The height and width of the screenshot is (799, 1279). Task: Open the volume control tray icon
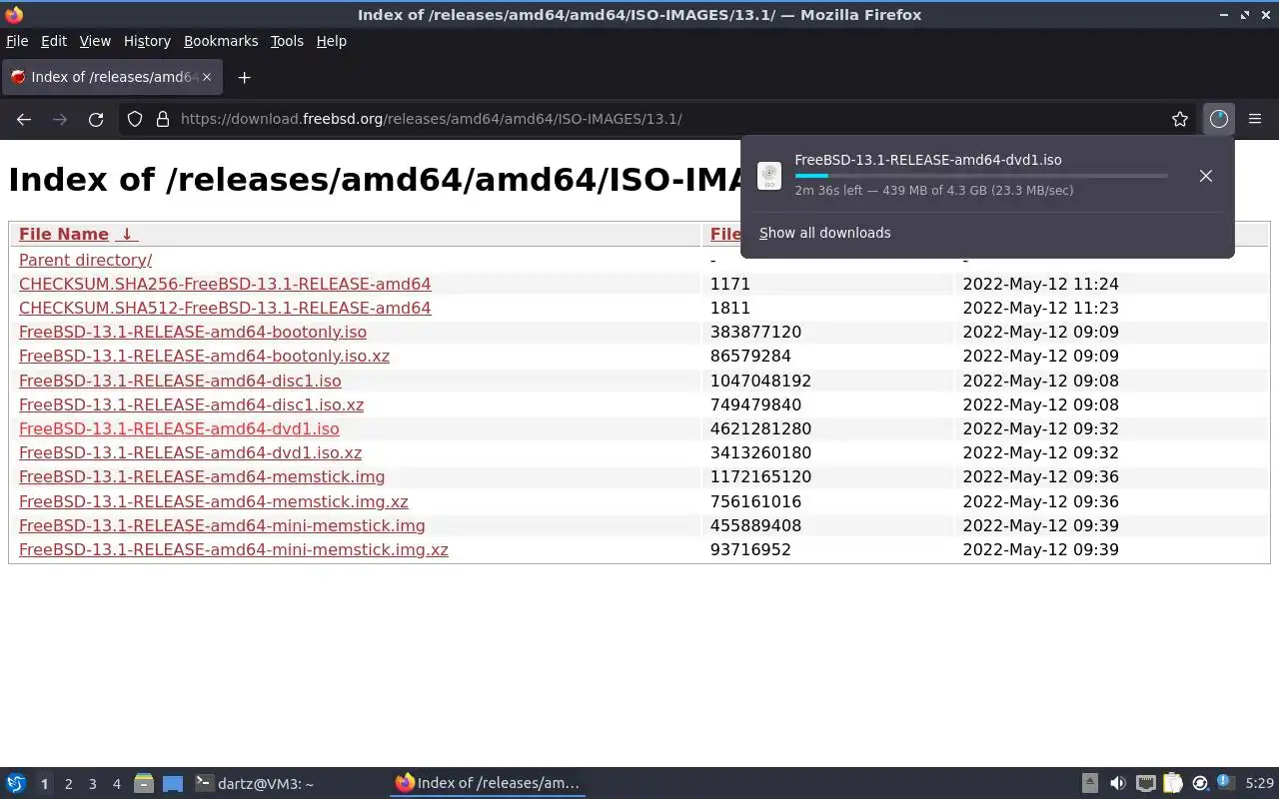click(1118, 784)
